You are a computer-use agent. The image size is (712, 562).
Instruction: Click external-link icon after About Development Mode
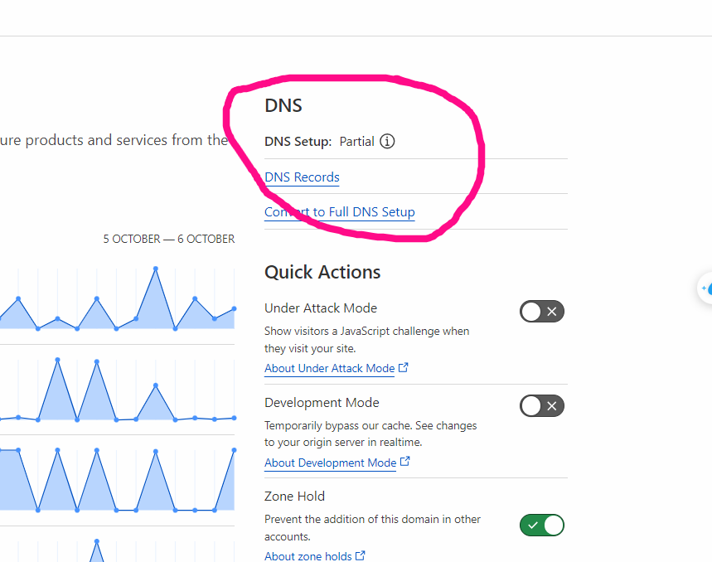pyautogui.click(x=405, y=462)
